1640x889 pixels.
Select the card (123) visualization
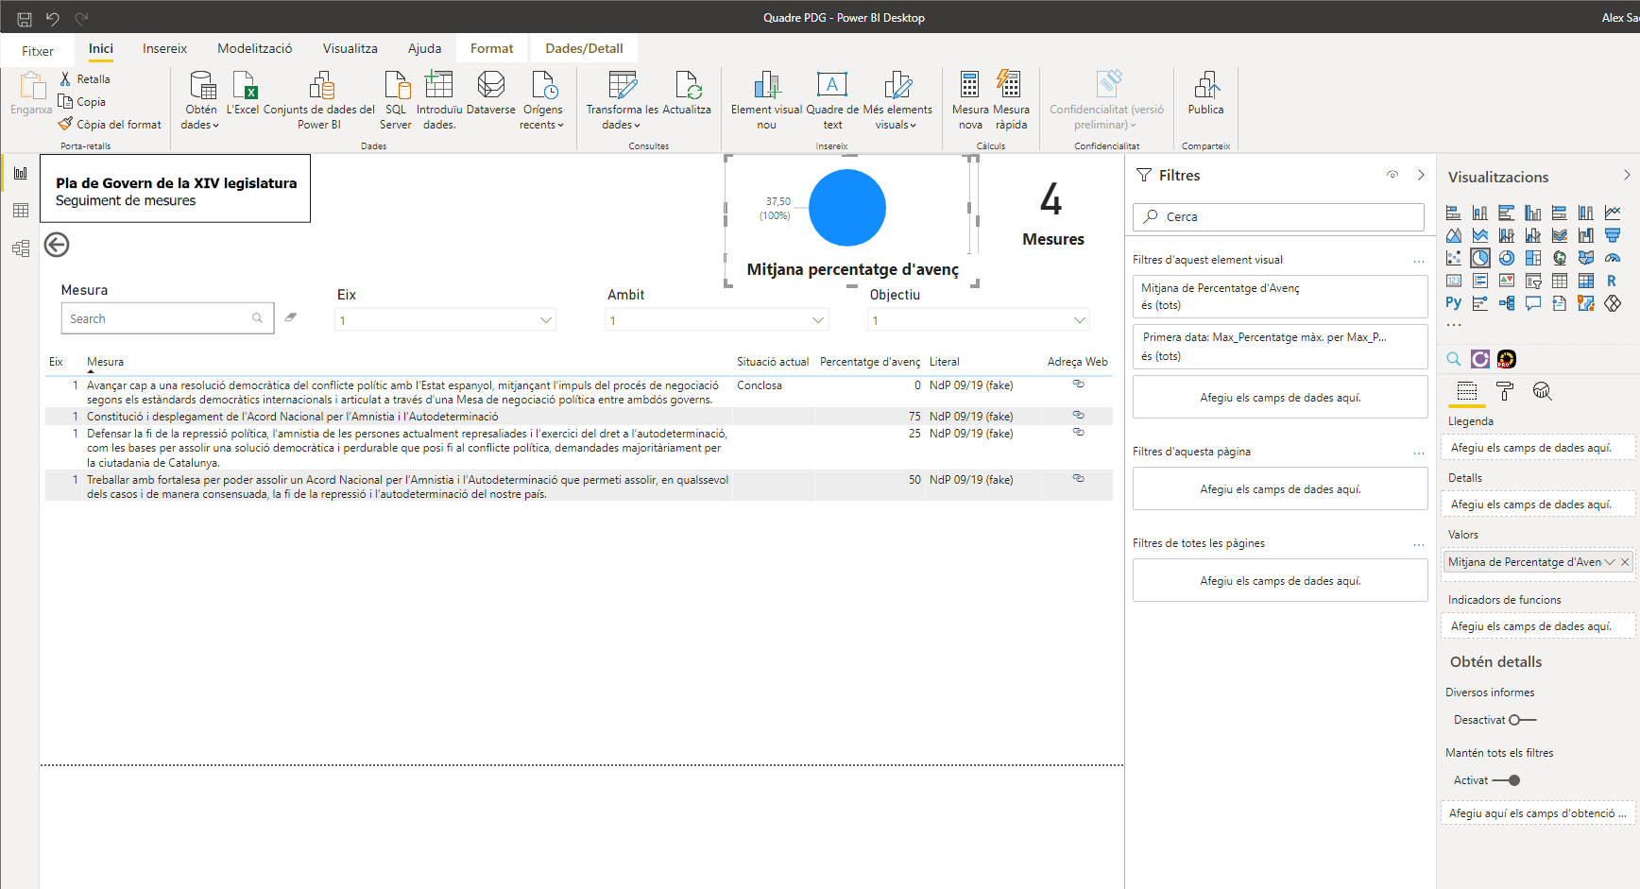(1453, 281)
